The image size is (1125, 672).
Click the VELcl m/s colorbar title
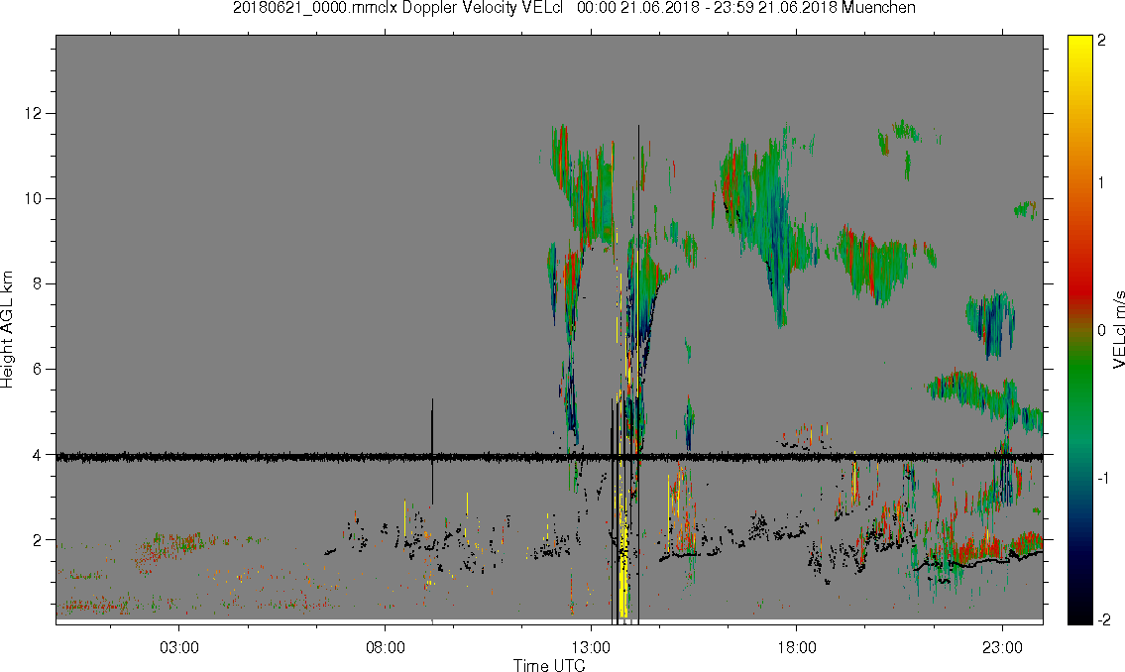click(1118, 330)
